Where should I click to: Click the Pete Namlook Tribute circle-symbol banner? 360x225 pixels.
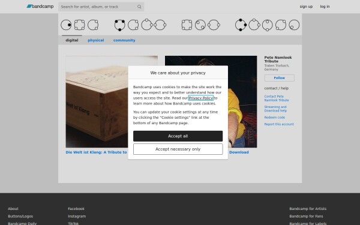180,25
